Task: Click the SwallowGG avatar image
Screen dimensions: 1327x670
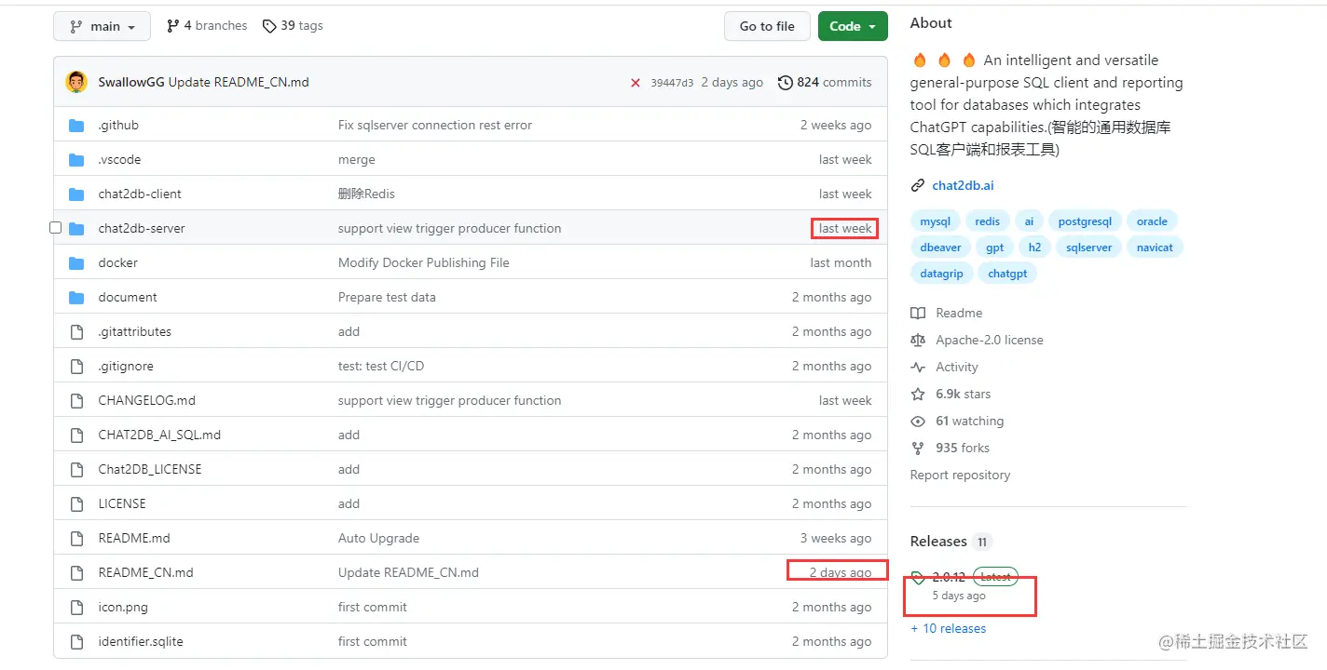Action: tap(76, 82)
